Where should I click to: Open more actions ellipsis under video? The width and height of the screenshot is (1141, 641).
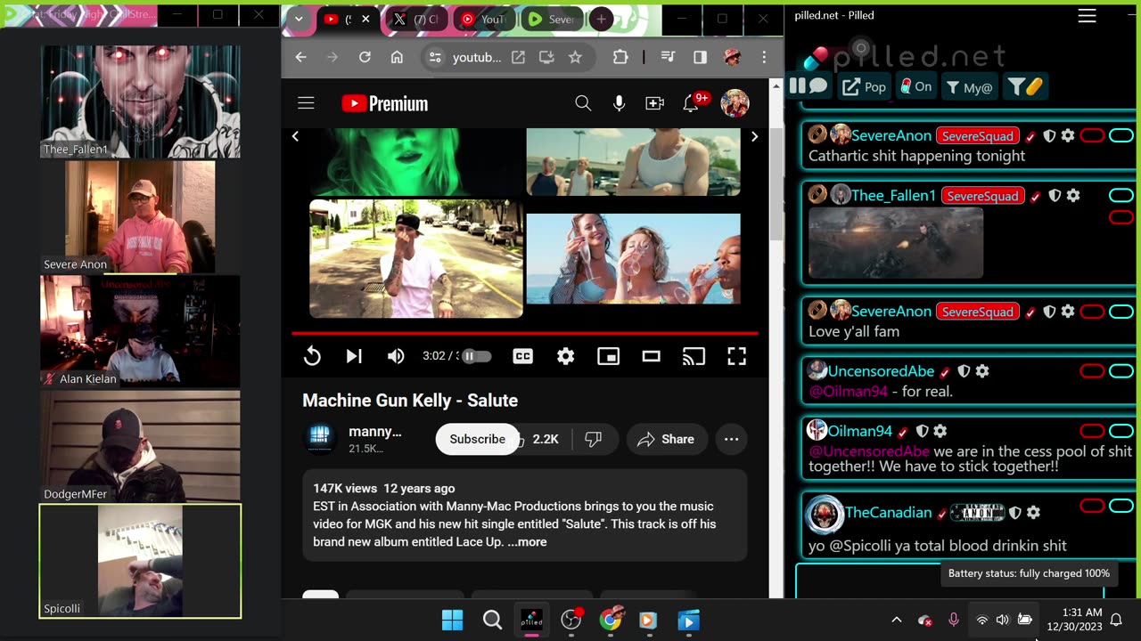731,439
